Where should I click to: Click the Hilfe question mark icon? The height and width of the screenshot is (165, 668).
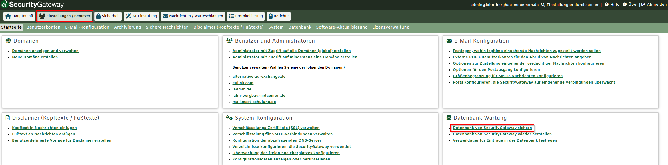606,4
